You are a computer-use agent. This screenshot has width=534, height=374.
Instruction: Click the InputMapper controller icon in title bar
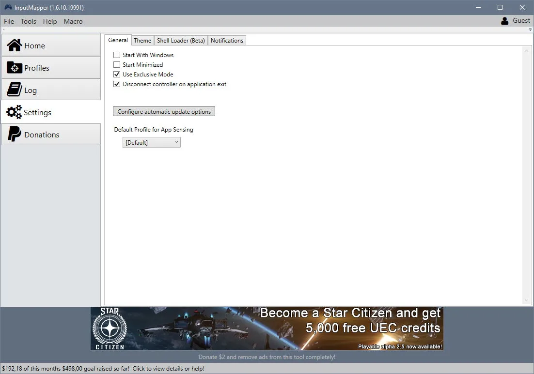coord(8,7)
